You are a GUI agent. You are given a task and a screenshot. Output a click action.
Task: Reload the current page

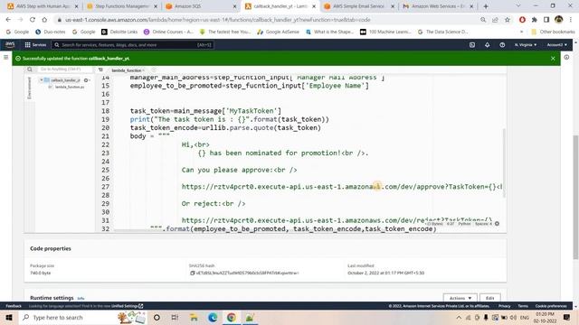[x=33, y=20]
